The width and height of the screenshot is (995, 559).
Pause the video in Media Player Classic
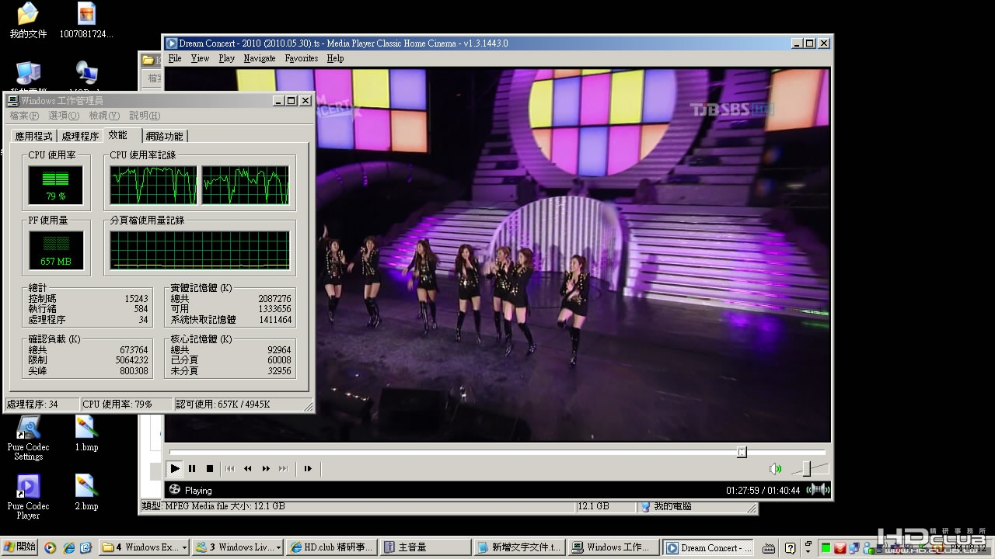coord(192,468)
